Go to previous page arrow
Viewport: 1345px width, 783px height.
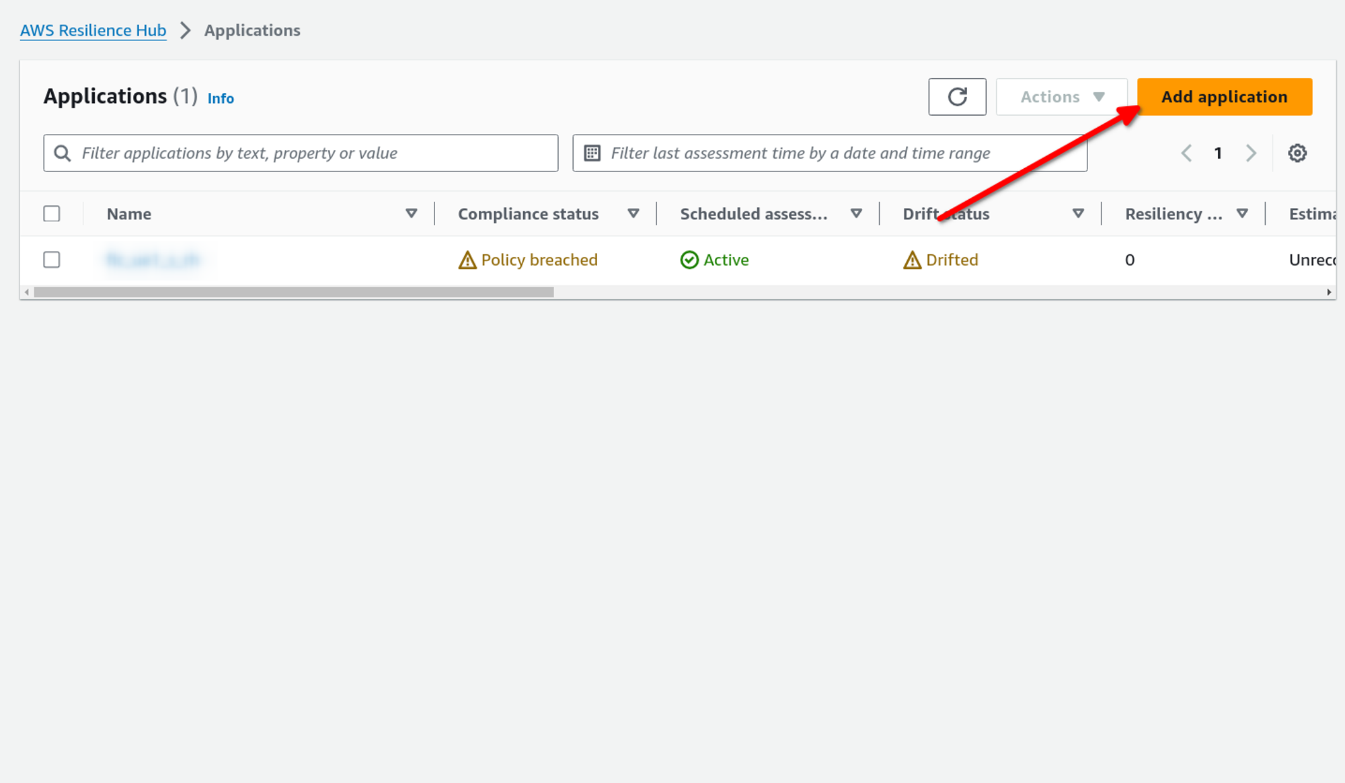click(1187, 153)
